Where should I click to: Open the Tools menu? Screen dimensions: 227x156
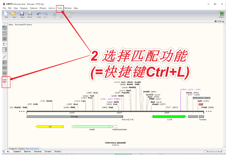(x=60, y=8)
